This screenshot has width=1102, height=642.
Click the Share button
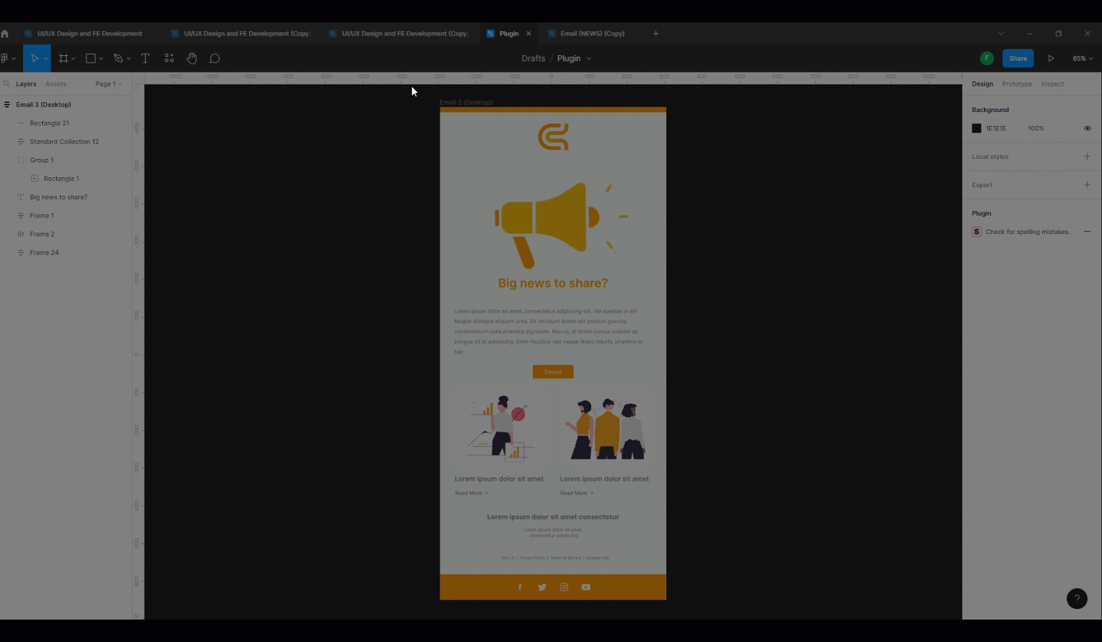1018,58
